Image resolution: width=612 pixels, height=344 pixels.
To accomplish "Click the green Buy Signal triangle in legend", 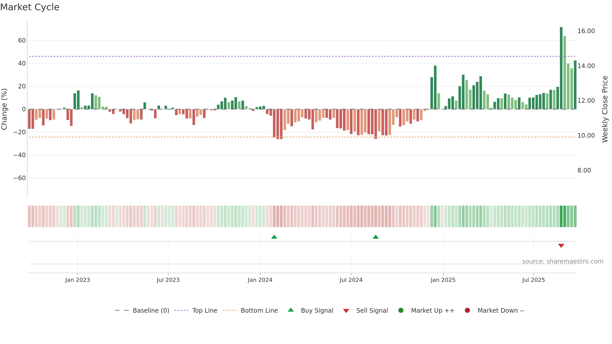I will [291, 310].
